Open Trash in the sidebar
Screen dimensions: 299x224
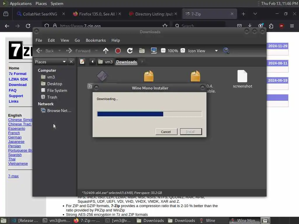[x=52, y=97]
